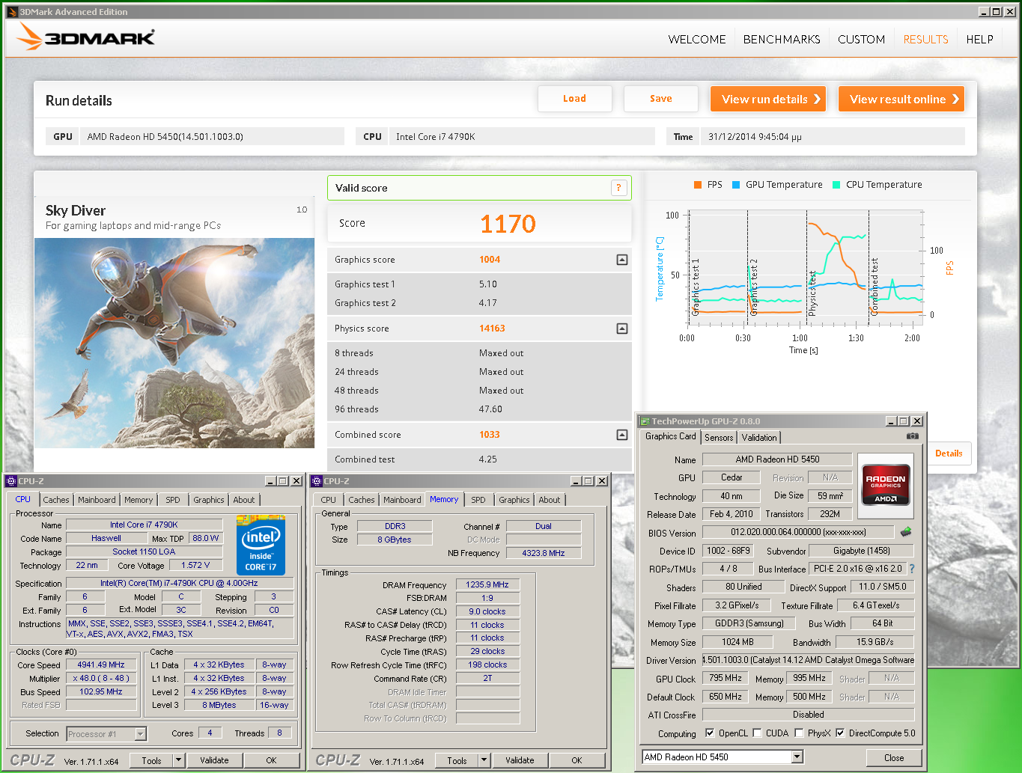The width and height of the screenshot is (1022, 773).
Task: Go to the WELCOME tab in 3DMark
Action: pos(697,40)
